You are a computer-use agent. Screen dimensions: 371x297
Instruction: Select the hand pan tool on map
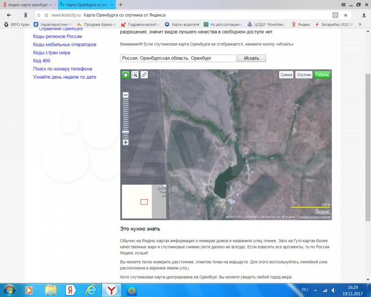(125, 74)
